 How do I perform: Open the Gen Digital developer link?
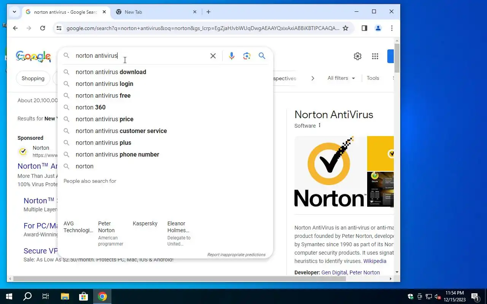point(334,272)
